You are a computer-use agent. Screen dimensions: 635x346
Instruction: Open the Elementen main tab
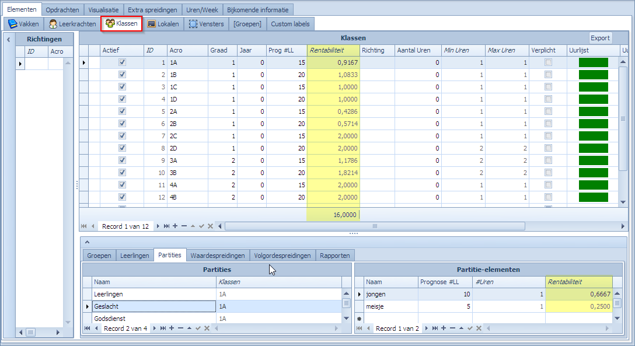tap(22, 9)
